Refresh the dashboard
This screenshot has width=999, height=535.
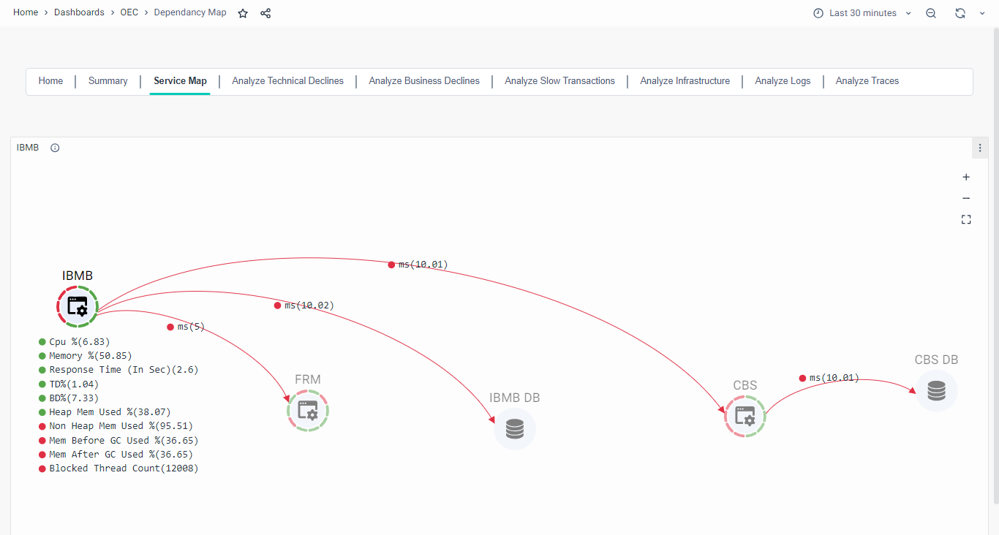click(x=960, y=13)
